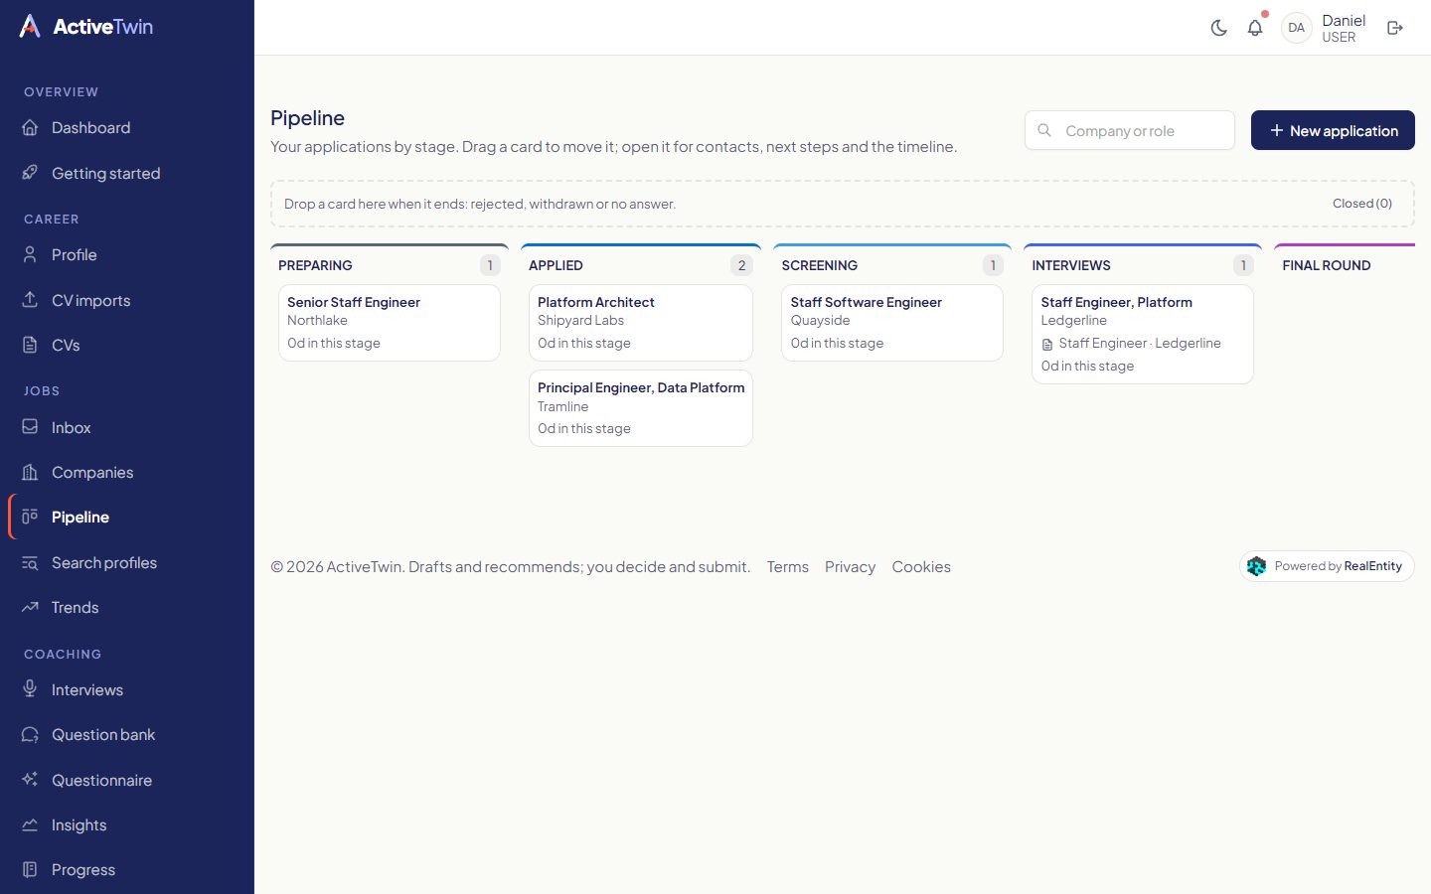This screenshot has width=1431, height=894.
Task: Navigate to Question bank
Action: (x=127, y=734)
